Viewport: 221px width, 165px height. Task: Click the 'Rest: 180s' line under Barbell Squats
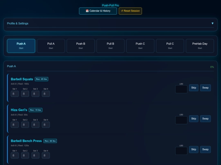point(20,84)
